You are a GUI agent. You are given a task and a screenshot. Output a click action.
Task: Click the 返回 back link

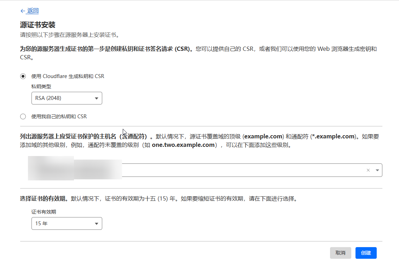point(29,11)
